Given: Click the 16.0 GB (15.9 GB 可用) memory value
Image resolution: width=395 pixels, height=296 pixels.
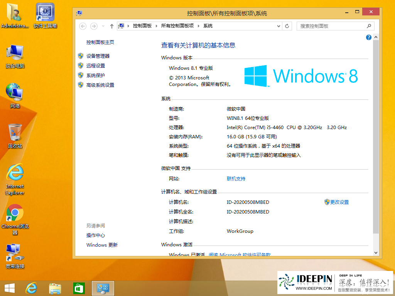Looking at the screenshot, I should [x=252, y=137].
